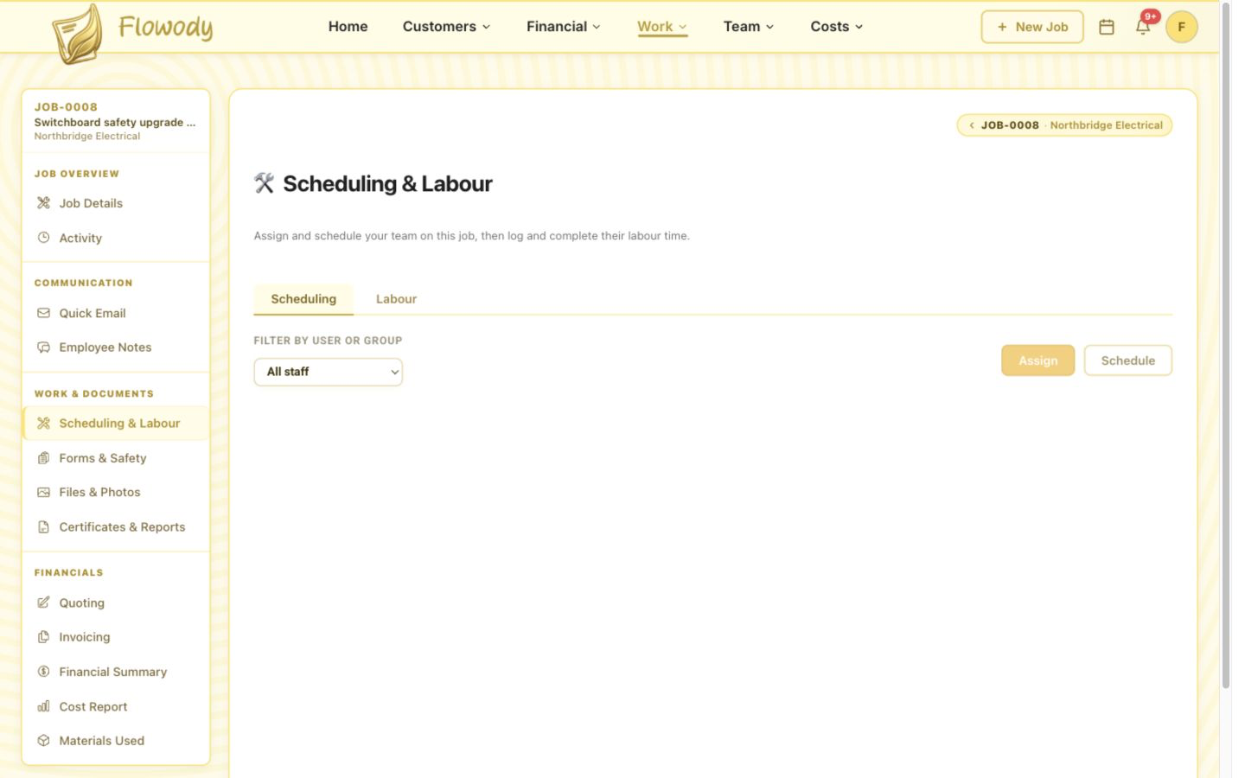Click the Invoicing copy icon
This screenshot has height=778, width=1245.
pyautogui.click(x=43, y=637)
